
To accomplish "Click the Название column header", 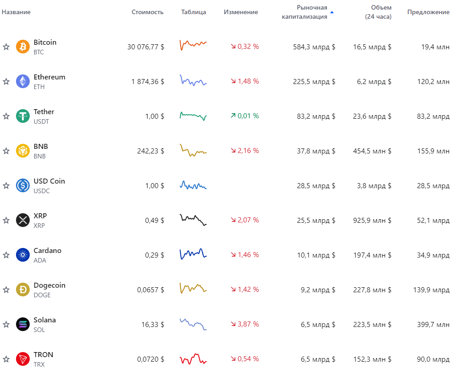I will coord(16,12).
